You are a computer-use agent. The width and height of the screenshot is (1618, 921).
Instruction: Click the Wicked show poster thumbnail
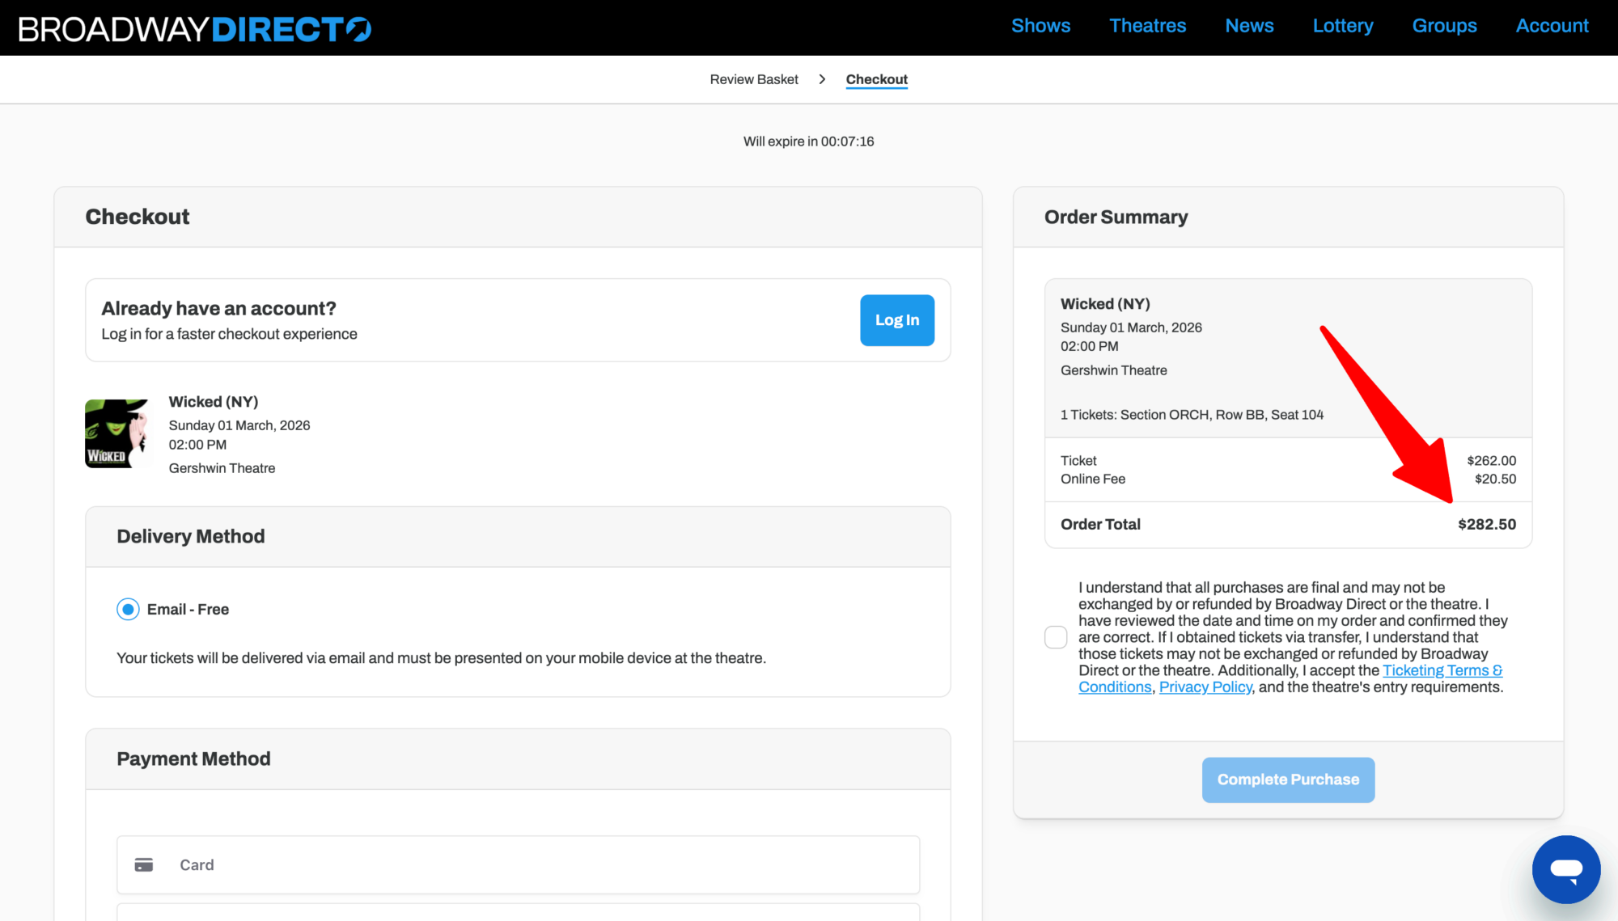click(118, 433)
